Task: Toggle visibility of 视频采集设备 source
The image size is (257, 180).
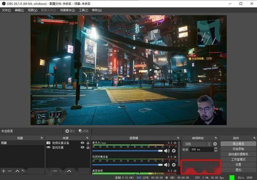Action: coord(82,143)
